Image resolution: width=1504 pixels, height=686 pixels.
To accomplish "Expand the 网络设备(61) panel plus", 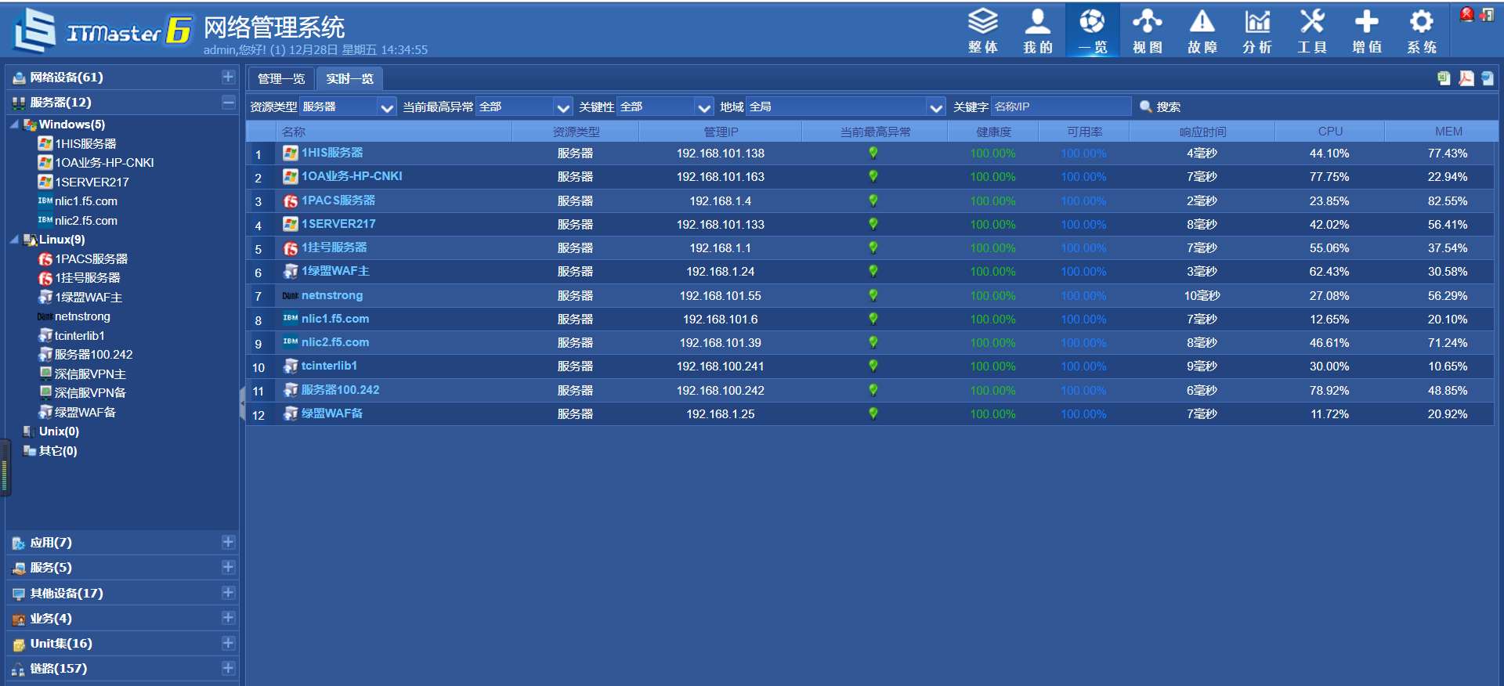I will pos(228,77).
